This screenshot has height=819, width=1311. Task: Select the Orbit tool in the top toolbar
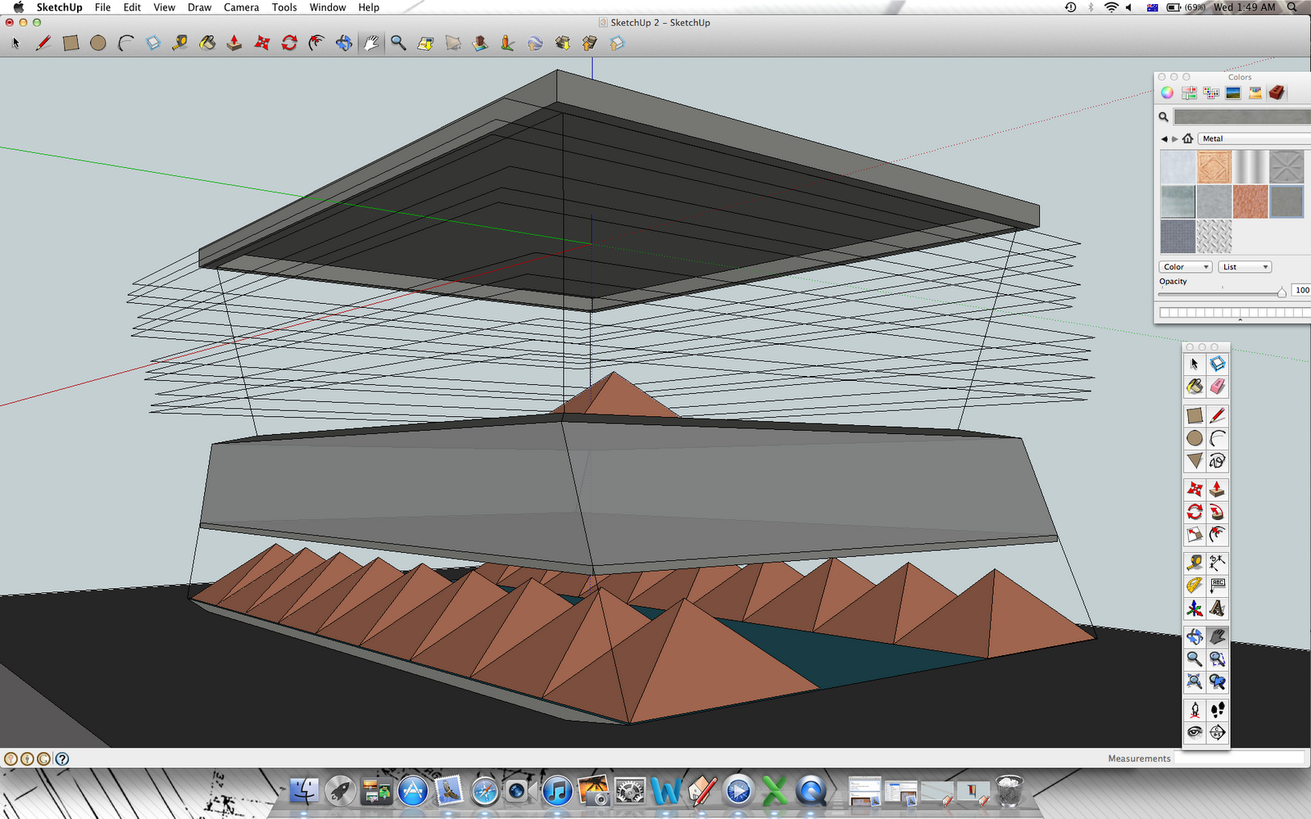point(344,44)
